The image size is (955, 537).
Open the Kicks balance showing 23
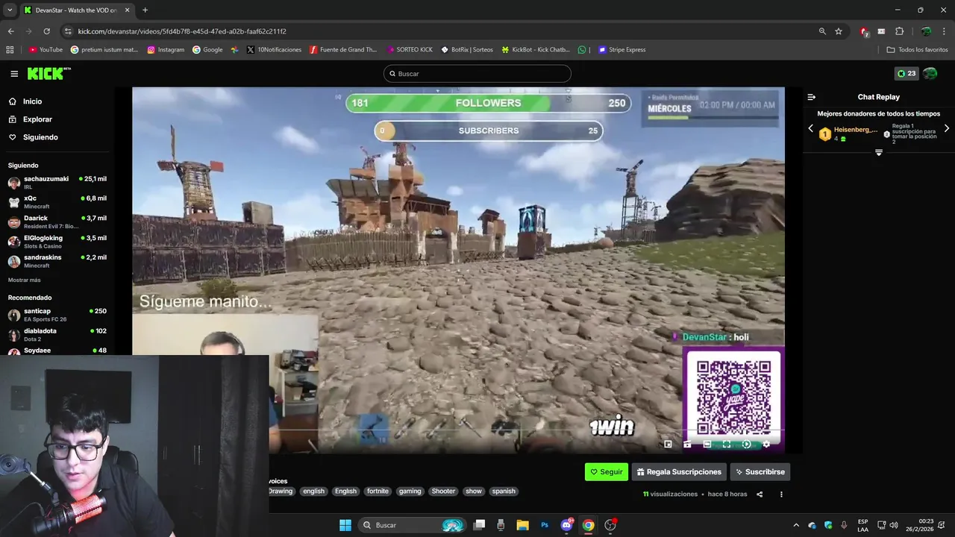coord(907,73)
